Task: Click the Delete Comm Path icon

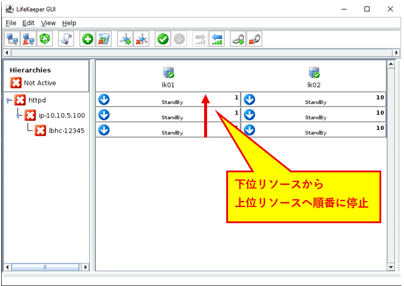Action: 141,39
